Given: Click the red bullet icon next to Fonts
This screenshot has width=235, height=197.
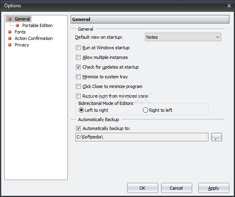Looking at the screenshot, I should click(x=10, y=32).
